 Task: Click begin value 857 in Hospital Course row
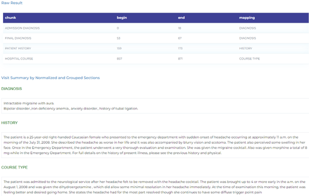click(119, 59)
